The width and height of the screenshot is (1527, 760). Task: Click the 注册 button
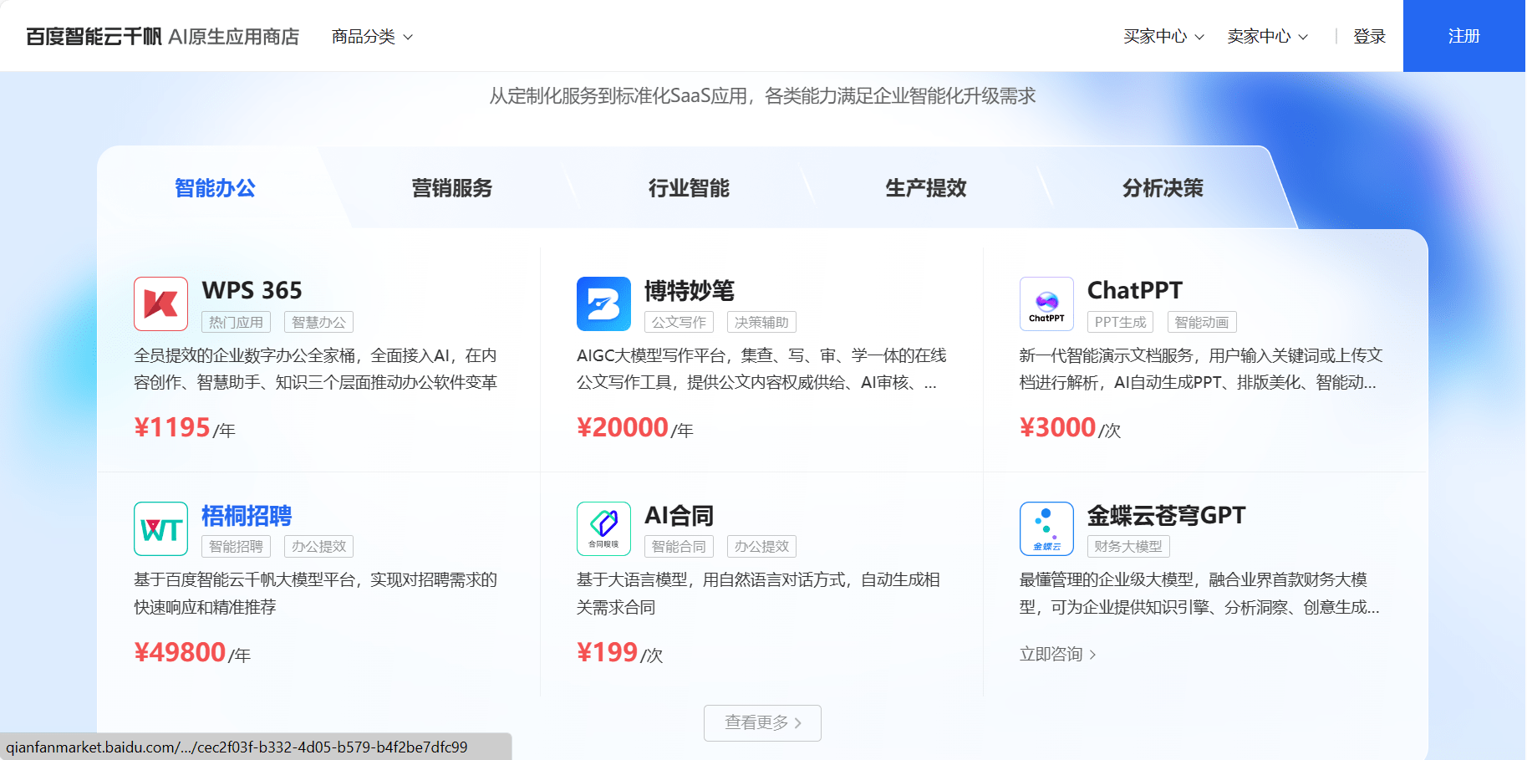[1463, 36]
